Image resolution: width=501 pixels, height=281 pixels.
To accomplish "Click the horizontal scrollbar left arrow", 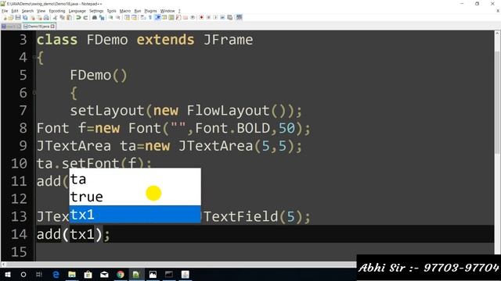I will [3, 264].
